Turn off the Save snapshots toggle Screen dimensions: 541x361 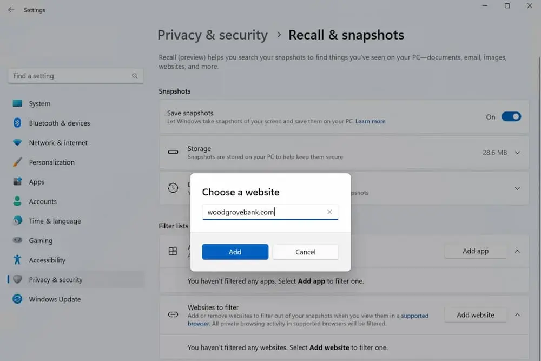coord(511,116)
